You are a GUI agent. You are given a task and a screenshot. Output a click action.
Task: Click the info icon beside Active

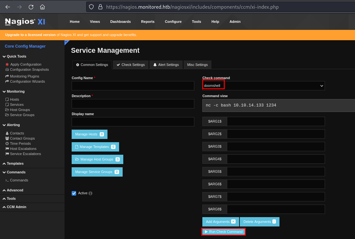pos(90,193)
